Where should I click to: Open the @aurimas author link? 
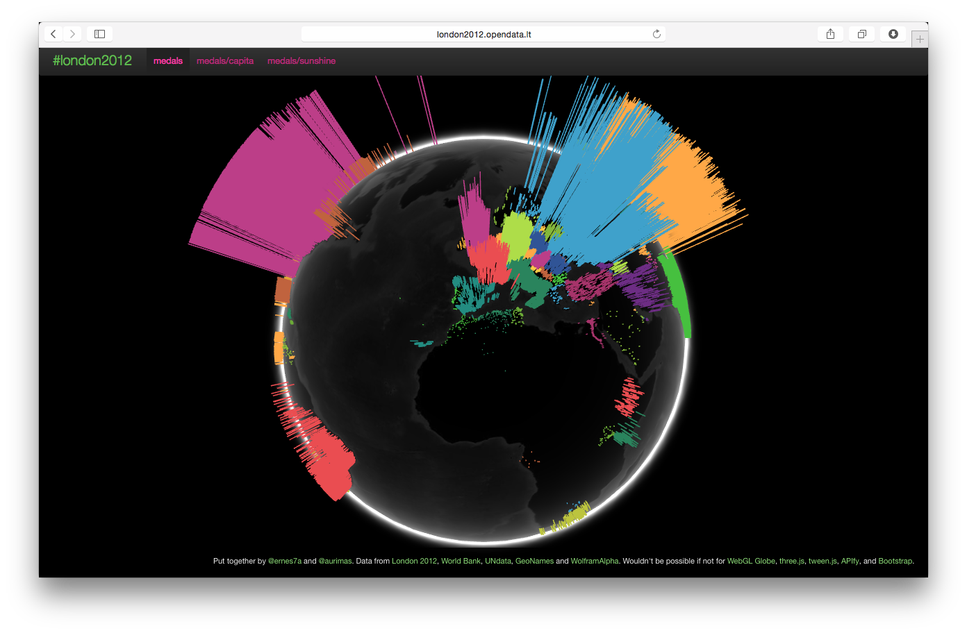pyautogui.click(x=335, y=561)
